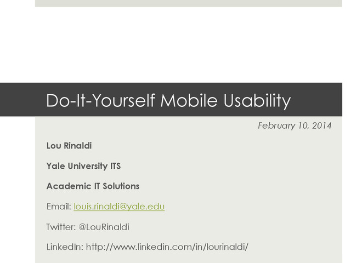Click the word Mobile in the title
This screenshot has width=351, height=263.
189,100
